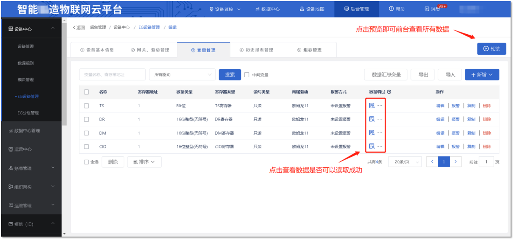
Task: Enable the 全选 select-all checkbox below table
Action: click(86, 162)
